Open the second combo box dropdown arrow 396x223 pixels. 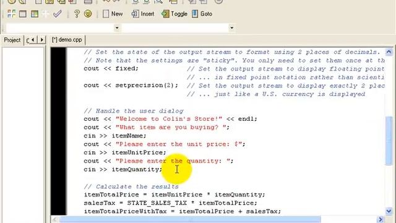232,28
